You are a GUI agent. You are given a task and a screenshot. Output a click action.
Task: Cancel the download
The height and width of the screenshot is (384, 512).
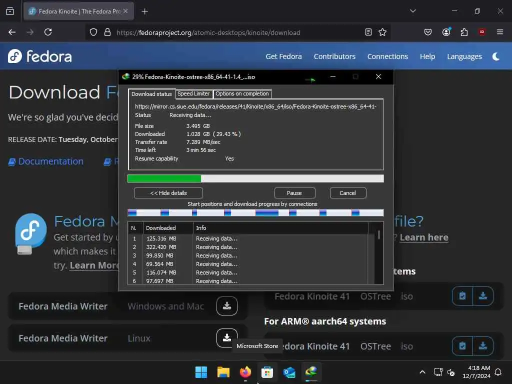click(x=348, y=193)
